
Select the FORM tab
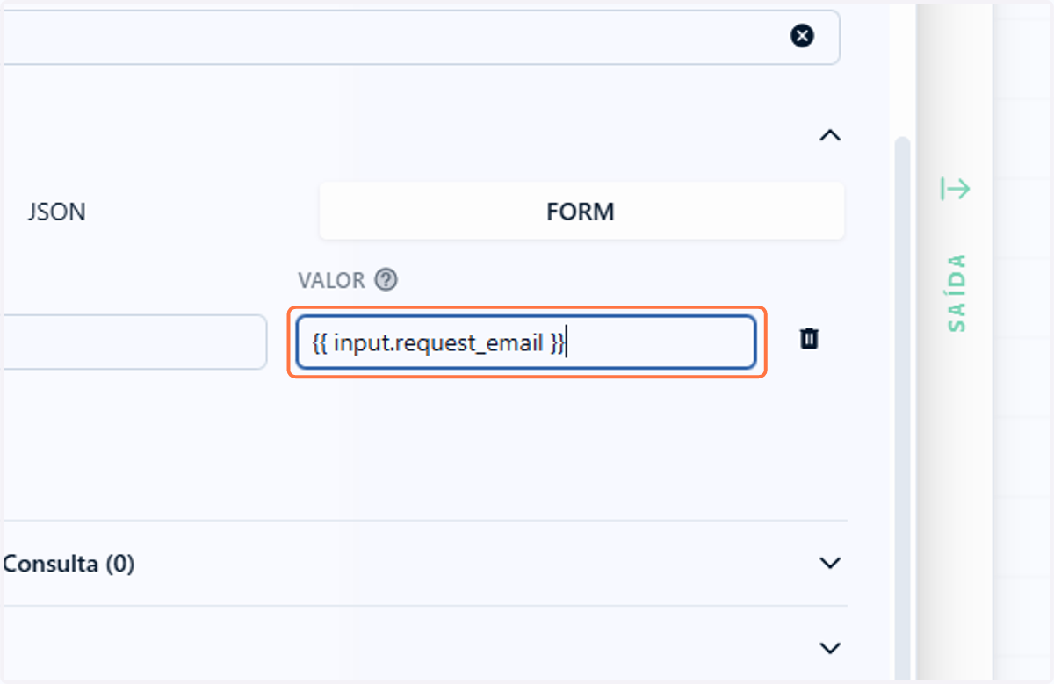point(581,212)
